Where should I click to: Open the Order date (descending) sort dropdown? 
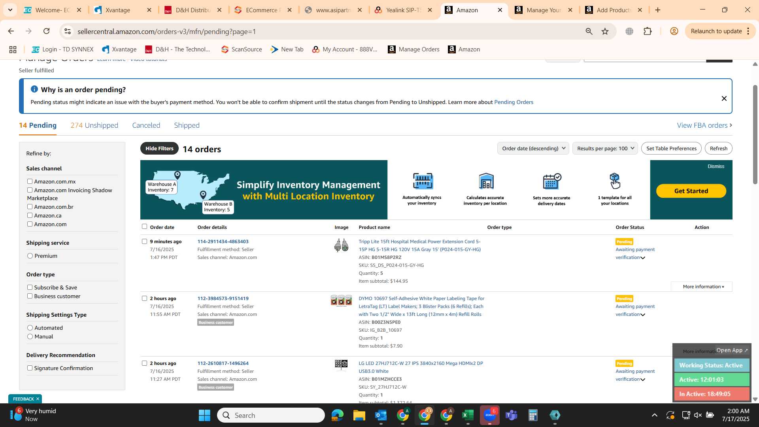tap(533, 148)
